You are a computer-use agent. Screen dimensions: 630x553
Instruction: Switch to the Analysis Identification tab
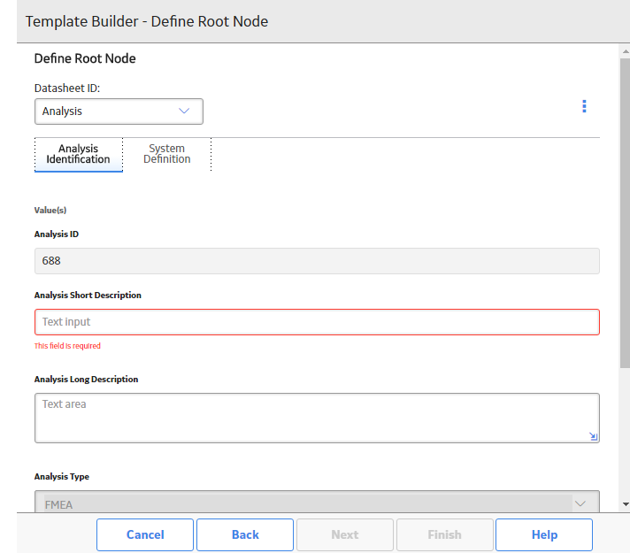[x=79, y=154]
